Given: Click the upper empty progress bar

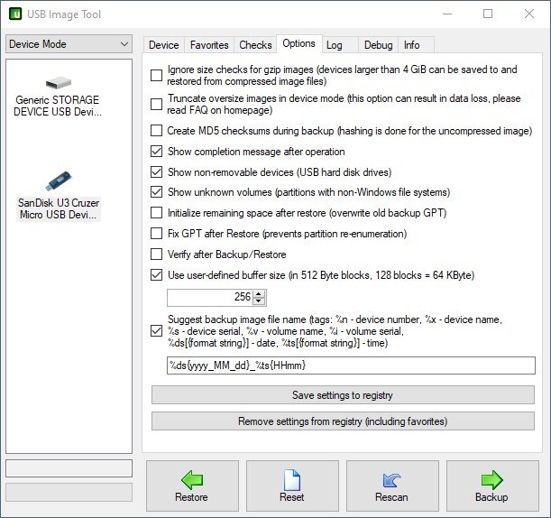Looking at the screenshot, I should [69, 468].
